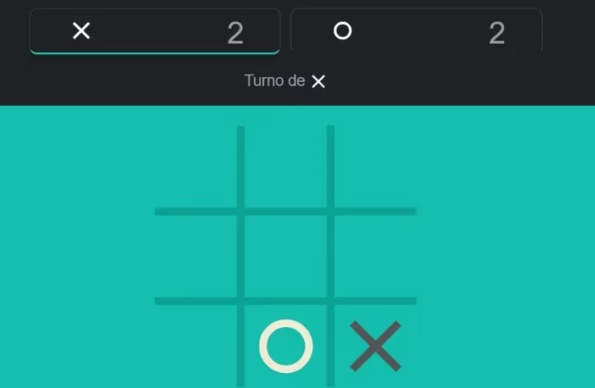595x388 pixels.
Task: Place X in the empty top-right cell
Action: [x=375, y=166]
